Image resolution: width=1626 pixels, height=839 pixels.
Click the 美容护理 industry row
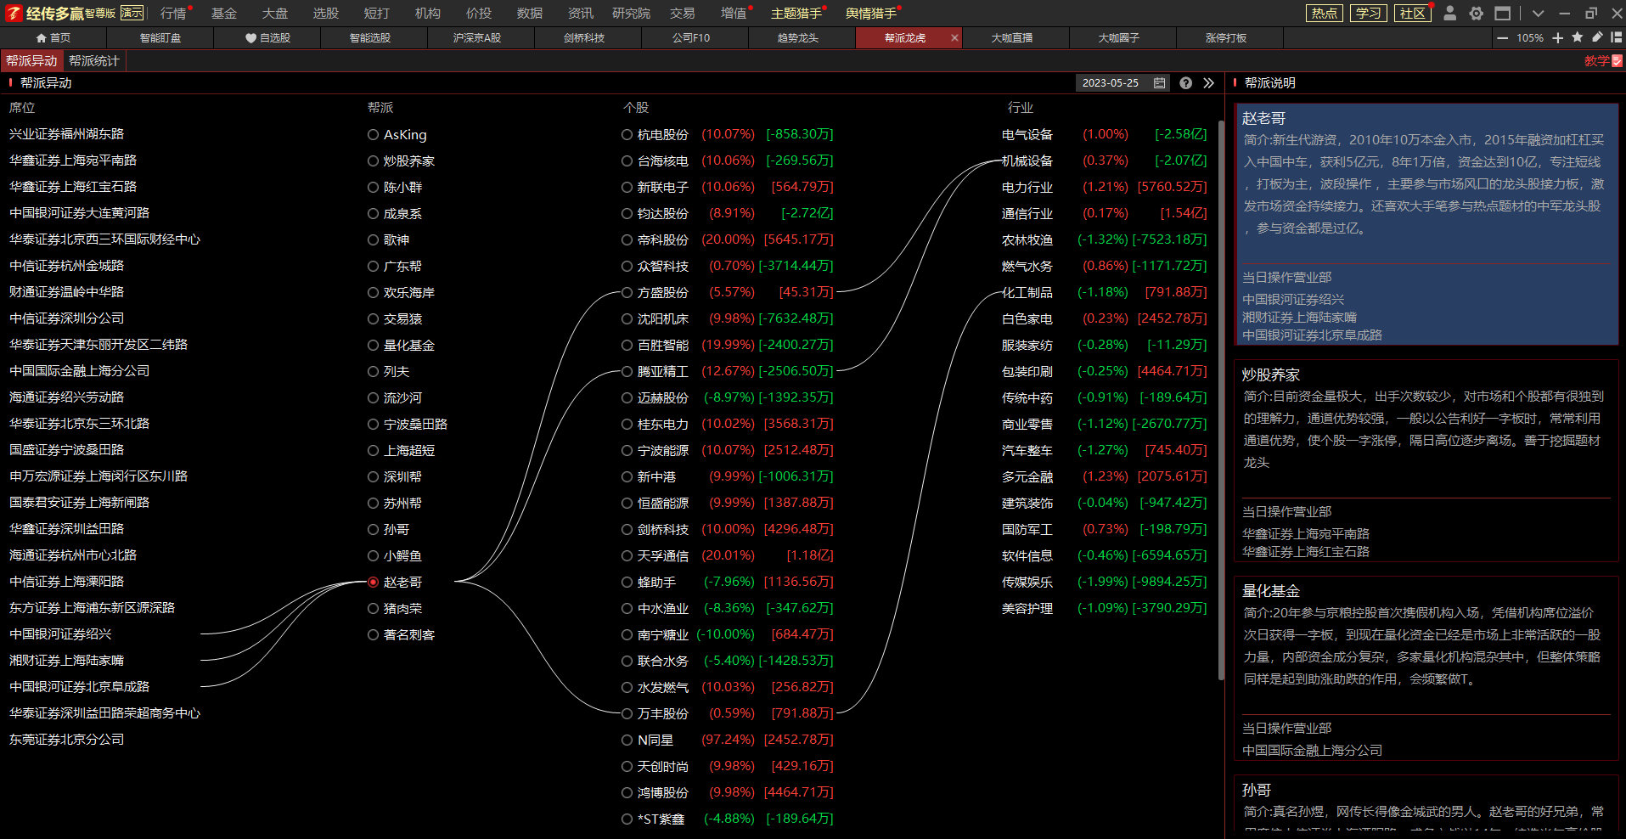pyautogui.click(x=1104, y=608)
